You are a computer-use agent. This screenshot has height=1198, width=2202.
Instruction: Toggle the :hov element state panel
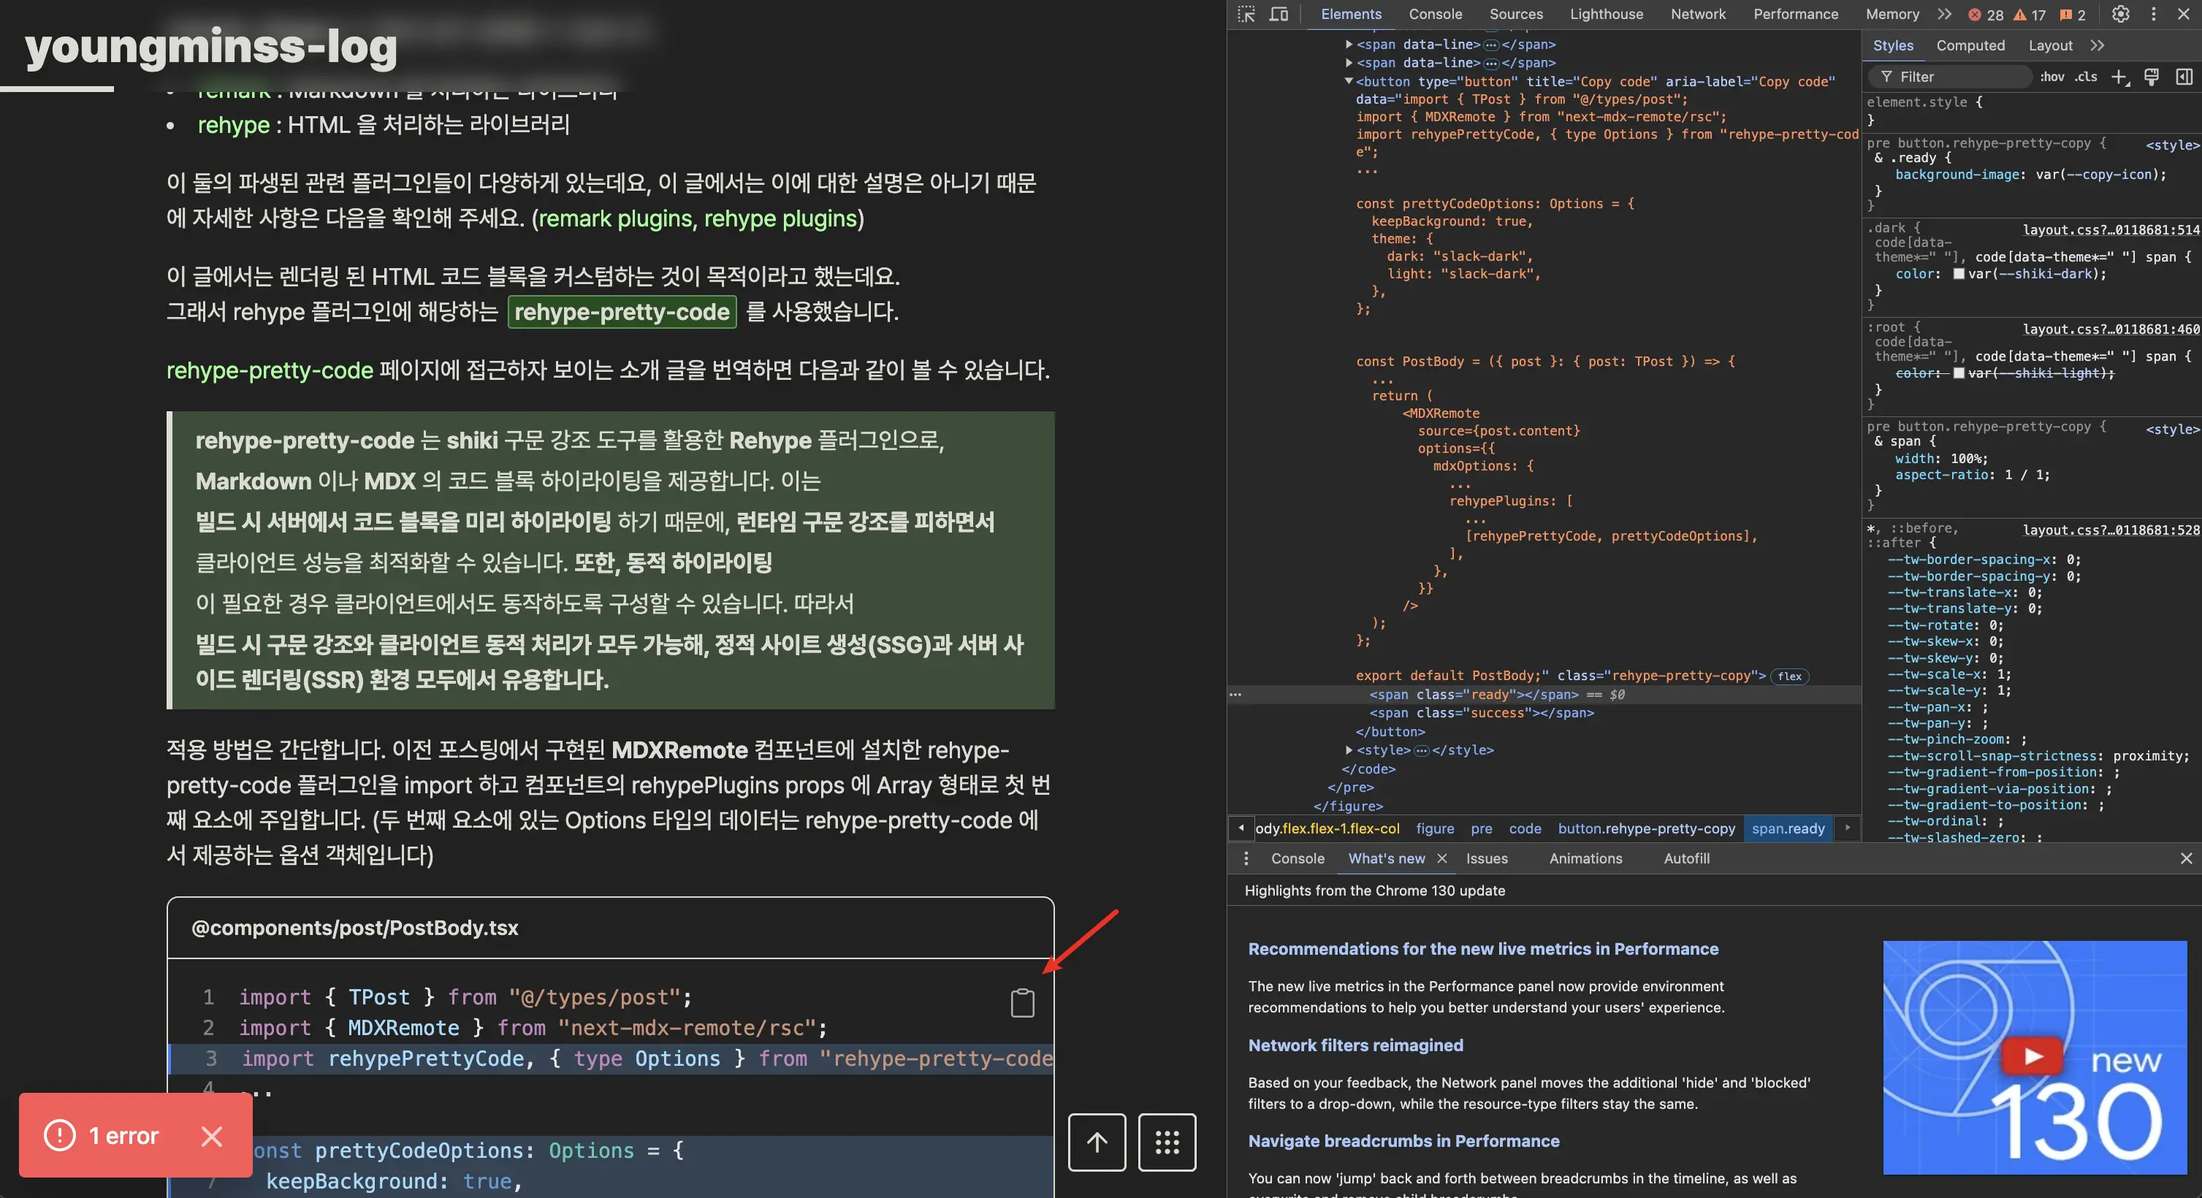[x=2051, y=77]
